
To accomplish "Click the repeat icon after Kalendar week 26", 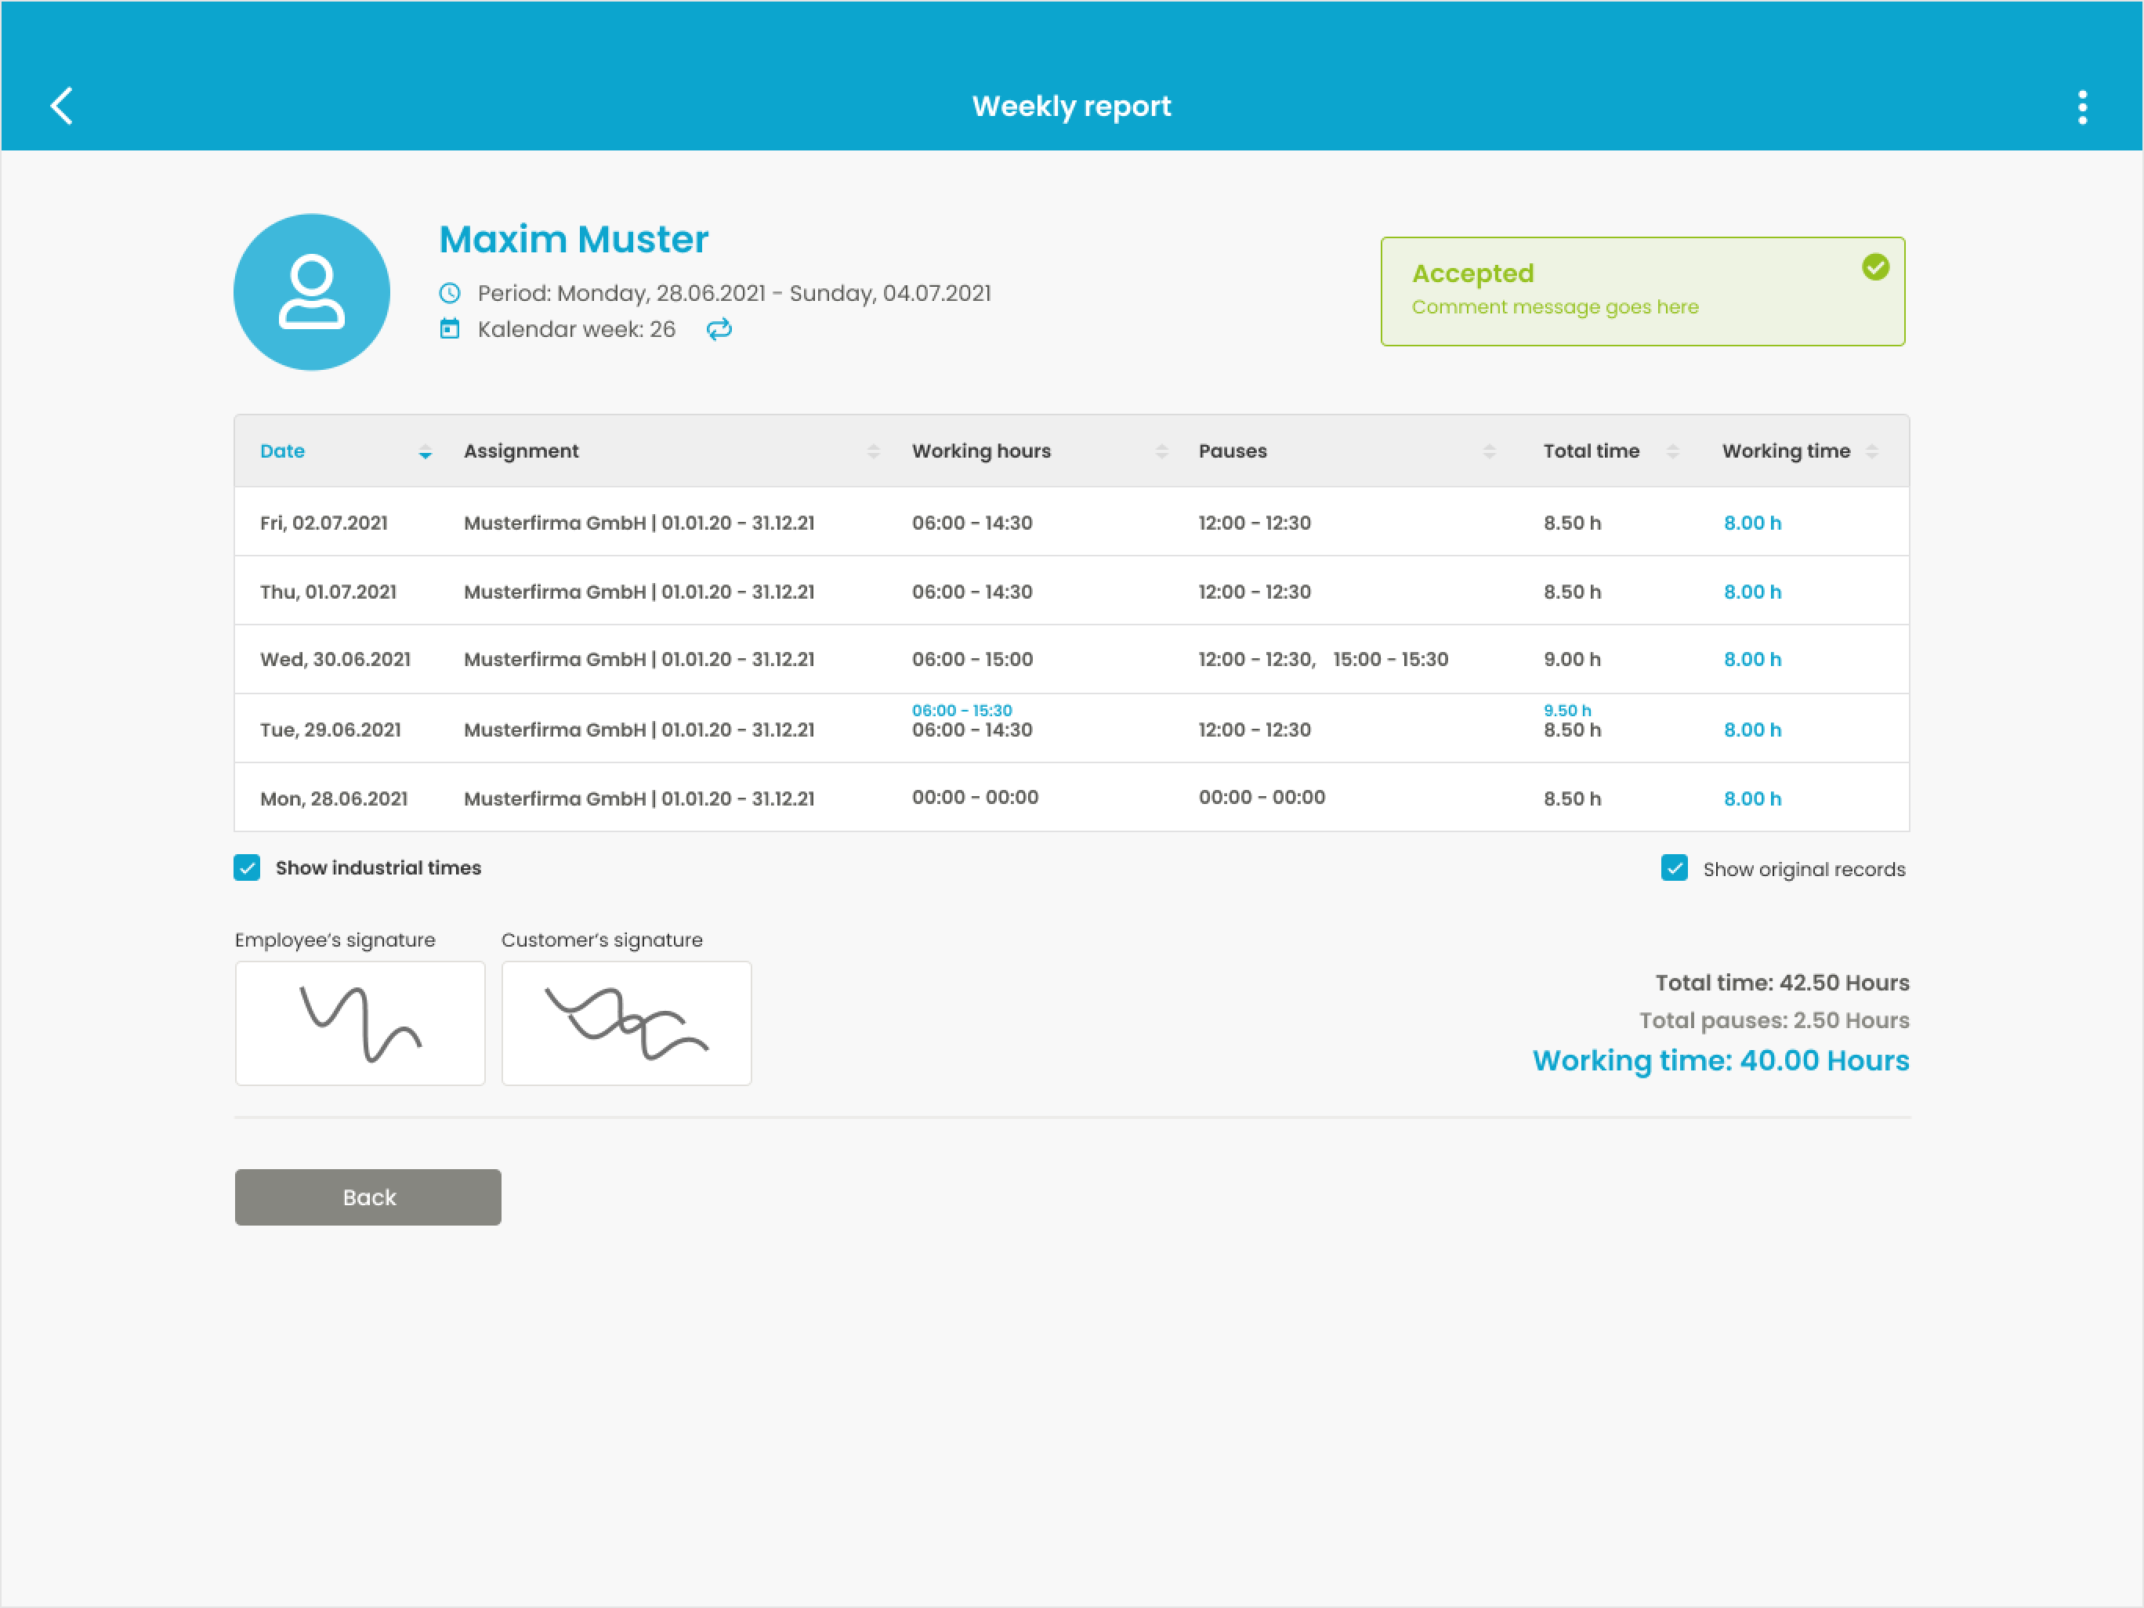I will pos(719,330).
